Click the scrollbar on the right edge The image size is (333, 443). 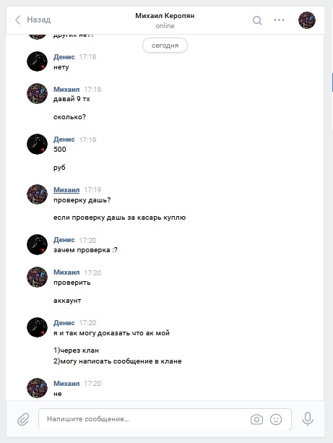tap(332, 82)
